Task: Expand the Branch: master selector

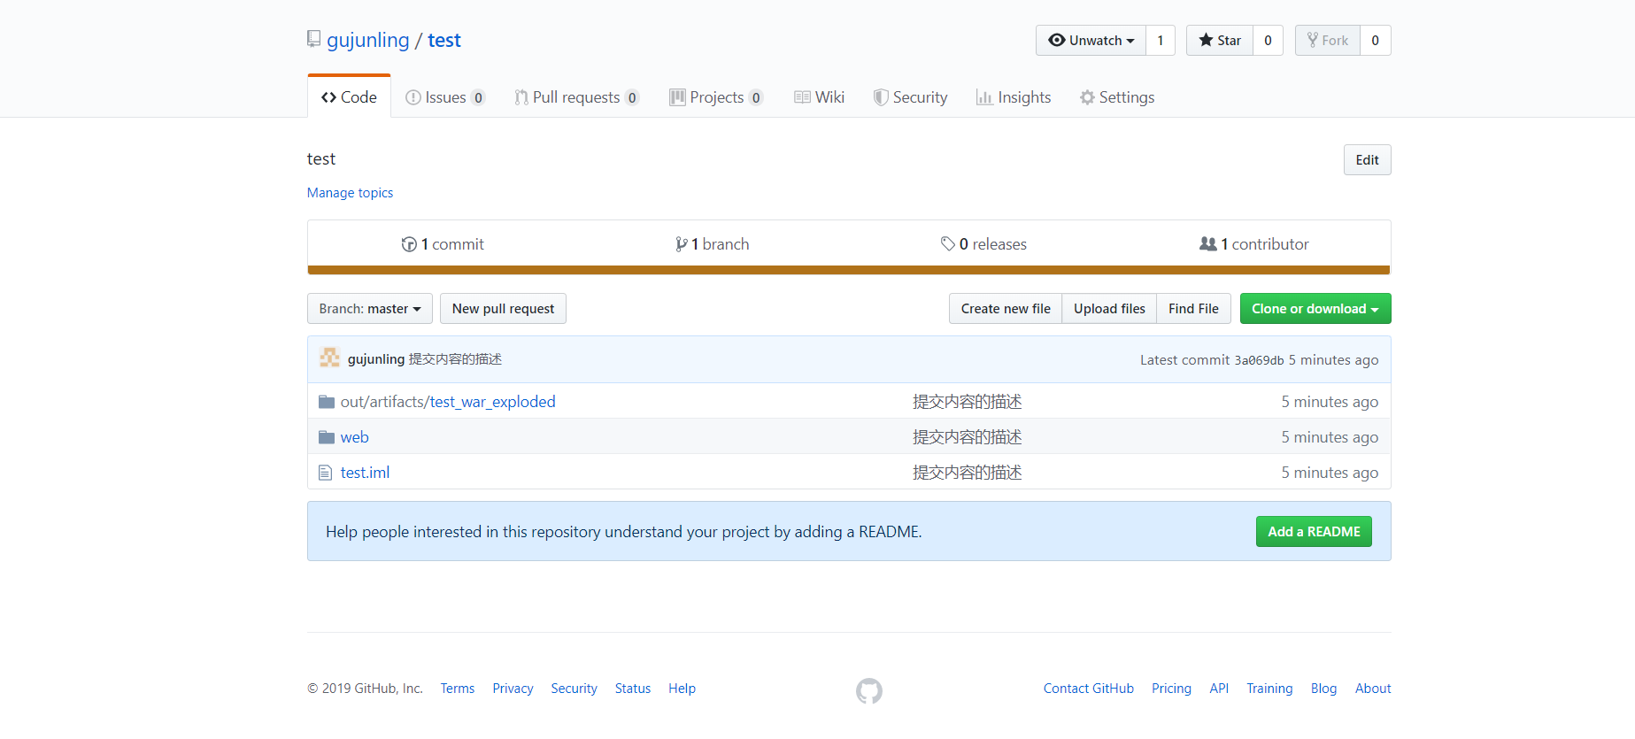Action: pos(369,309)
